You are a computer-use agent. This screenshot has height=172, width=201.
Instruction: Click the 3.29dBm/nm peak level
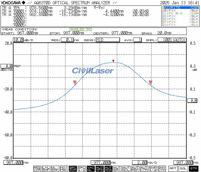point(75,8)
